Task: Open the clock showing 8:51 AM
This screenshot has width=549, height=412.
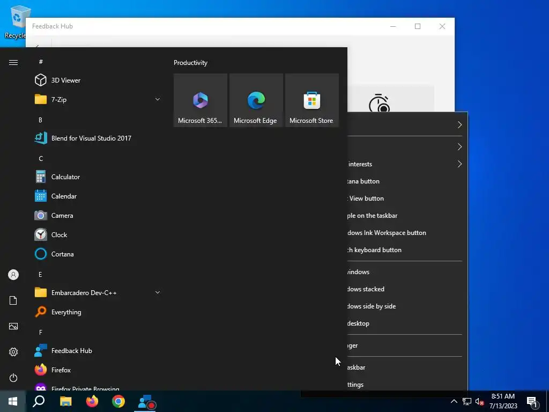Action: [503, 401]
